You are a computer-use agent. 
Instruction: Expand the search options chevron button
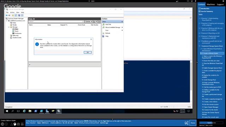pyautogui.click(x=99, y=22)
